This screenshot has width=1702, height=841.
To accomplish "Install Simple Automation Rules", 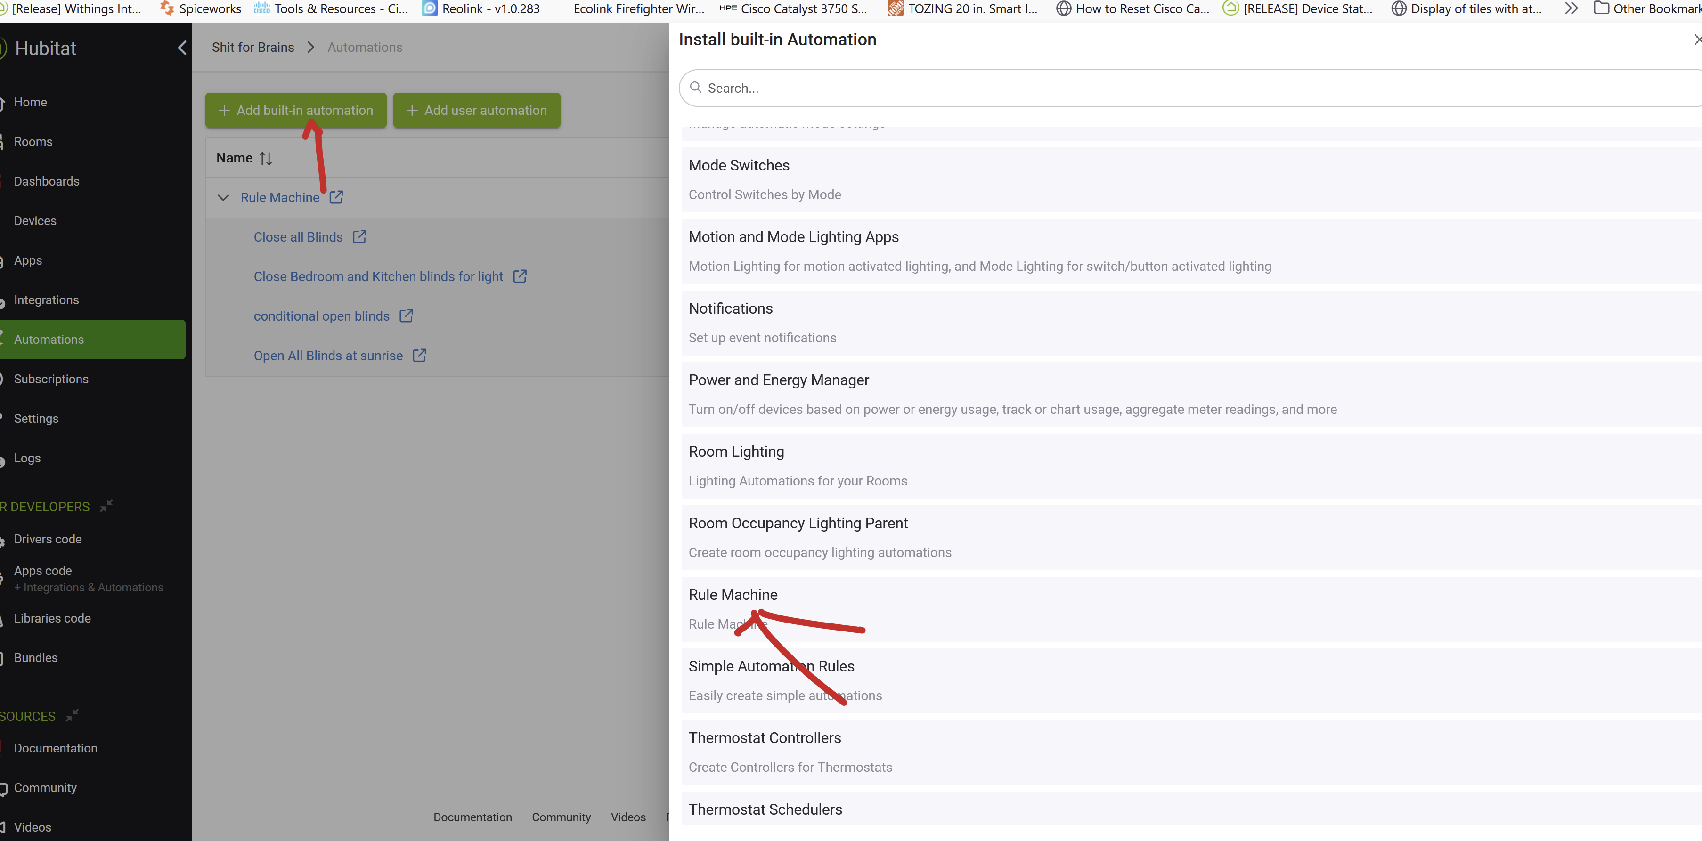I will coord(1192,680).
